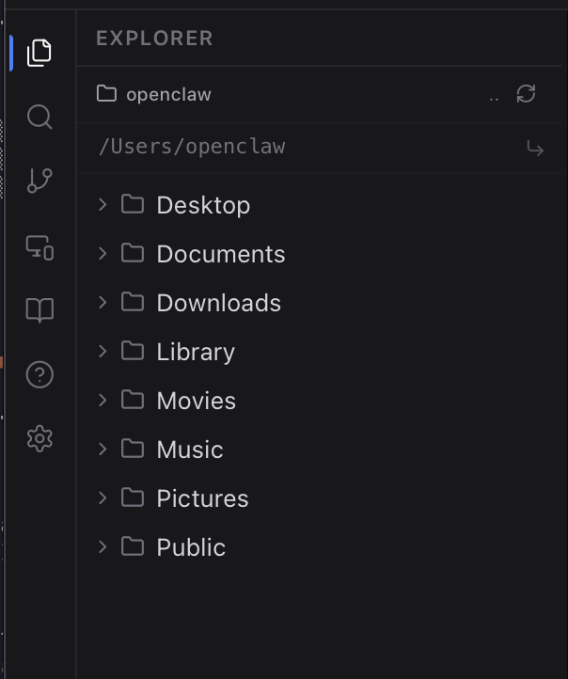568x679 pixels.
Task: Expand the Downloads folder chevron
Action: tap(103, 302)
